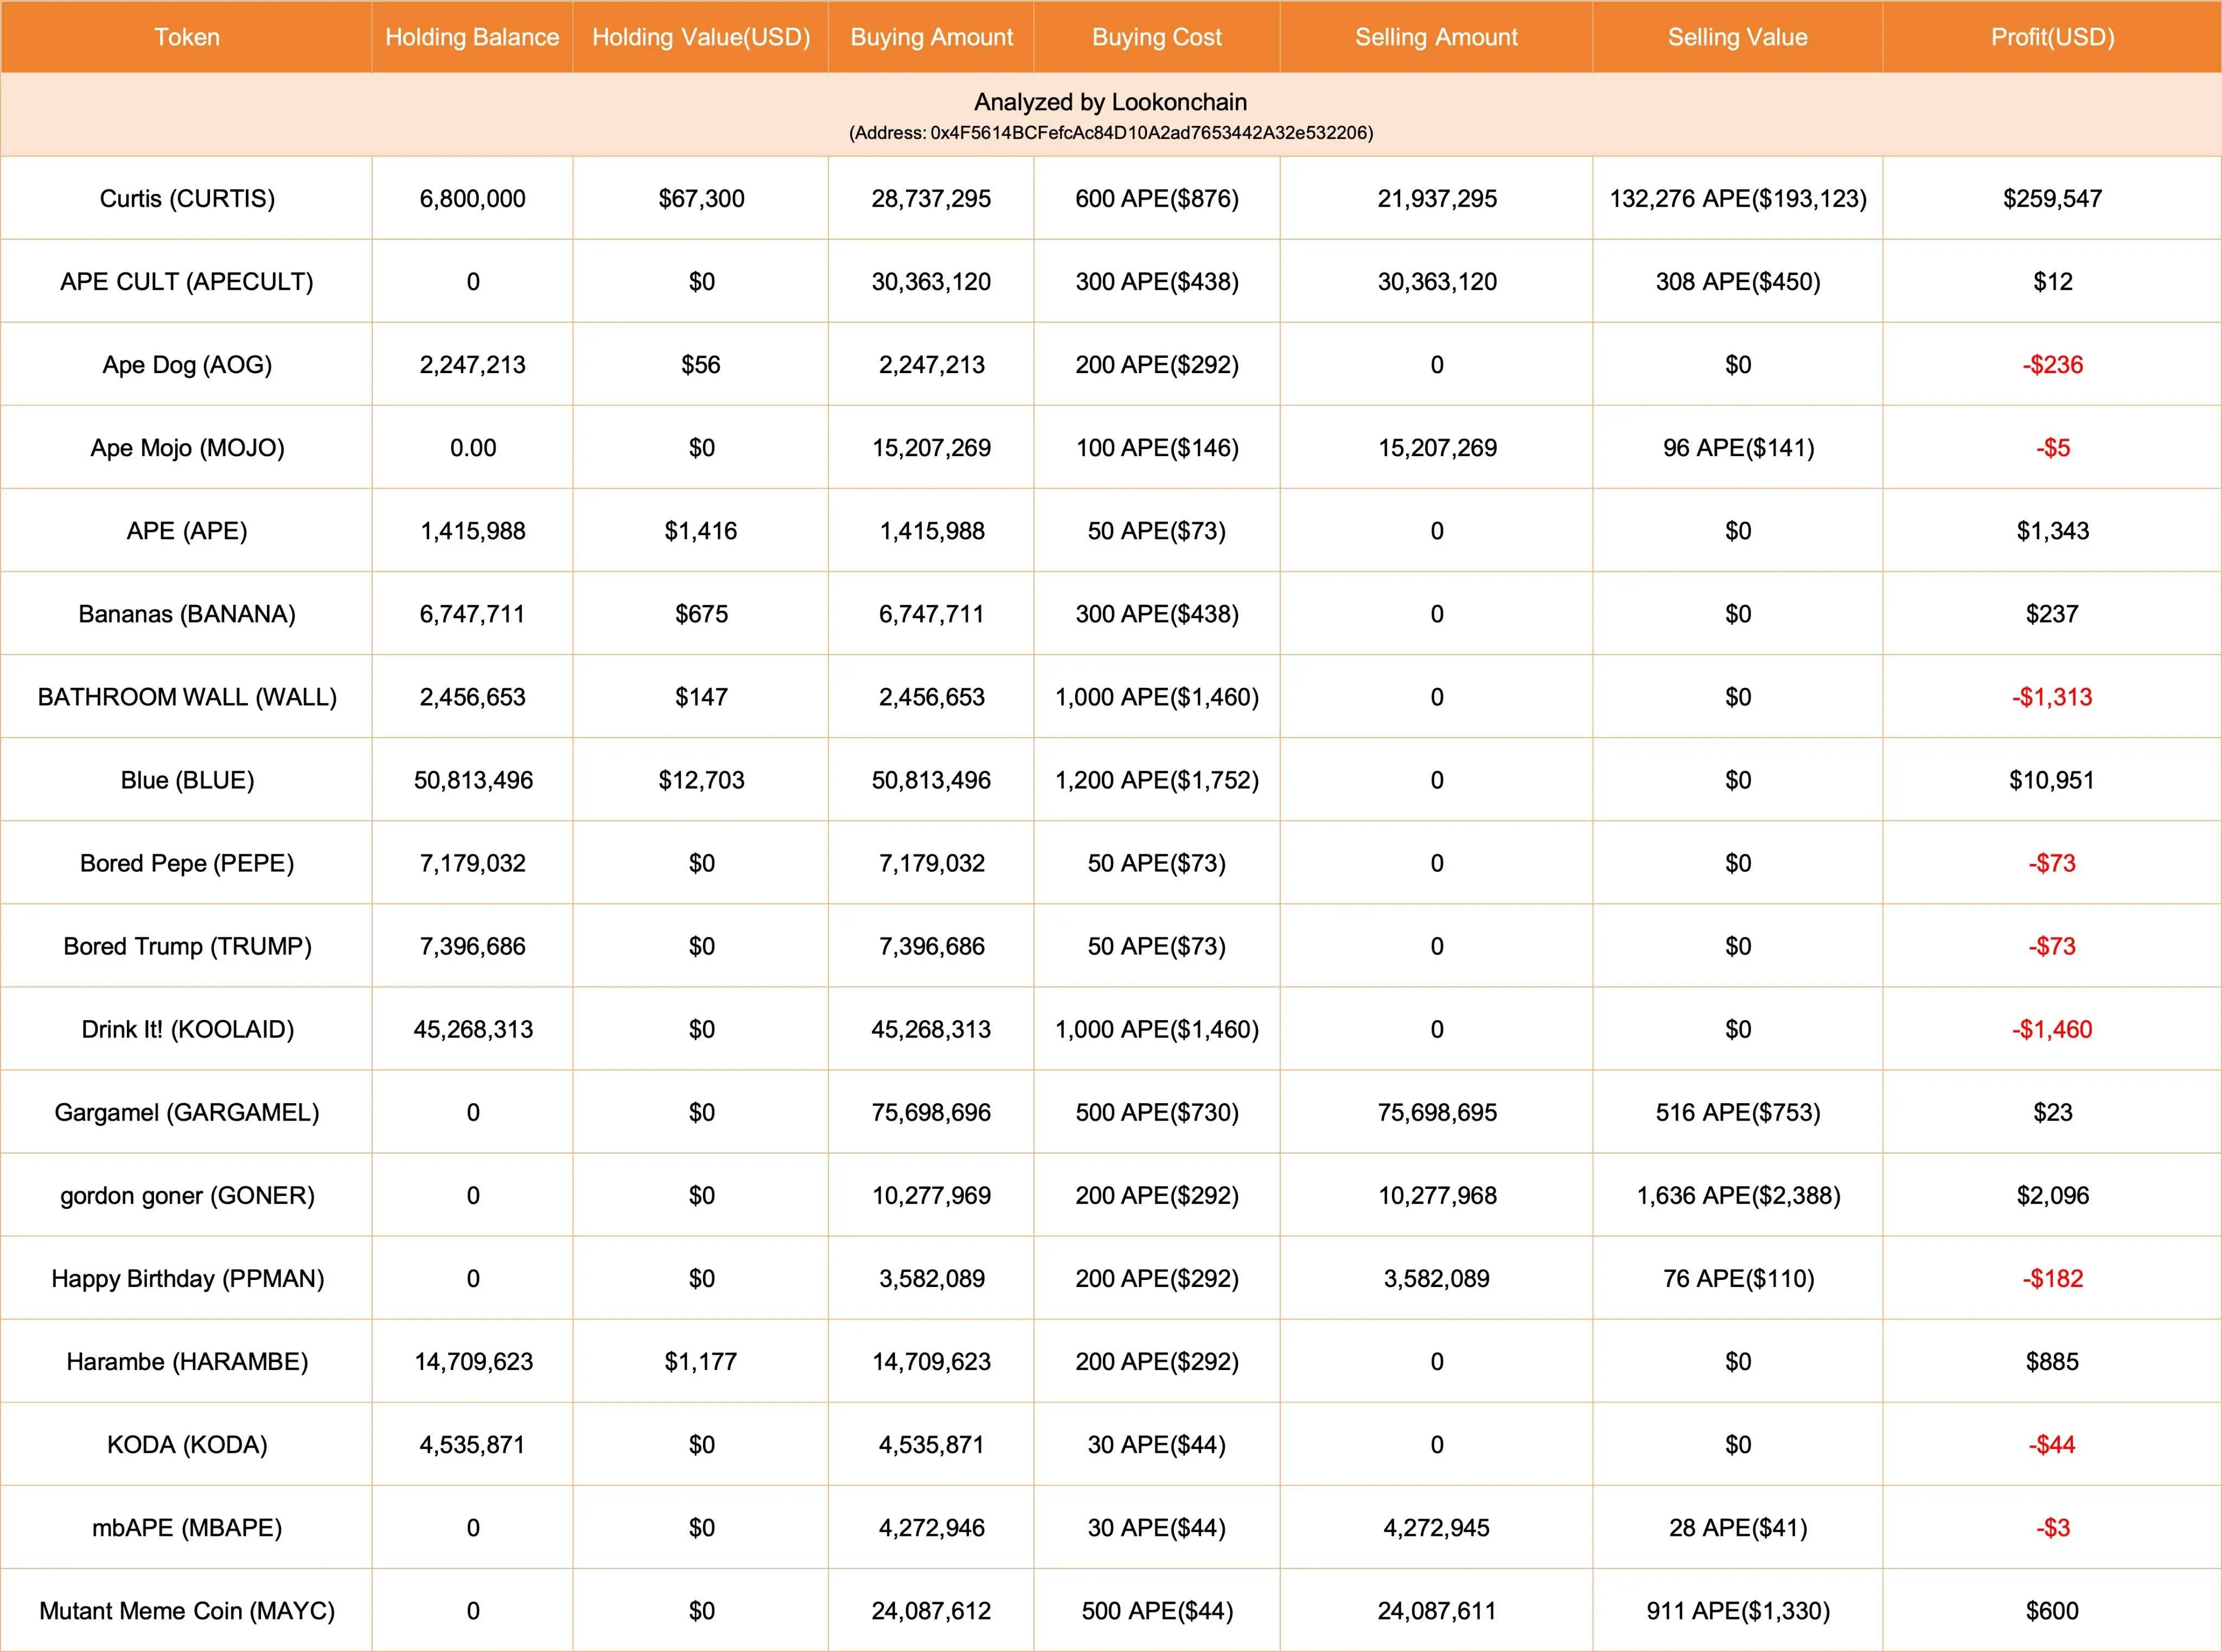Select the wallet address text below Lookonchain

click(1110, 131)
